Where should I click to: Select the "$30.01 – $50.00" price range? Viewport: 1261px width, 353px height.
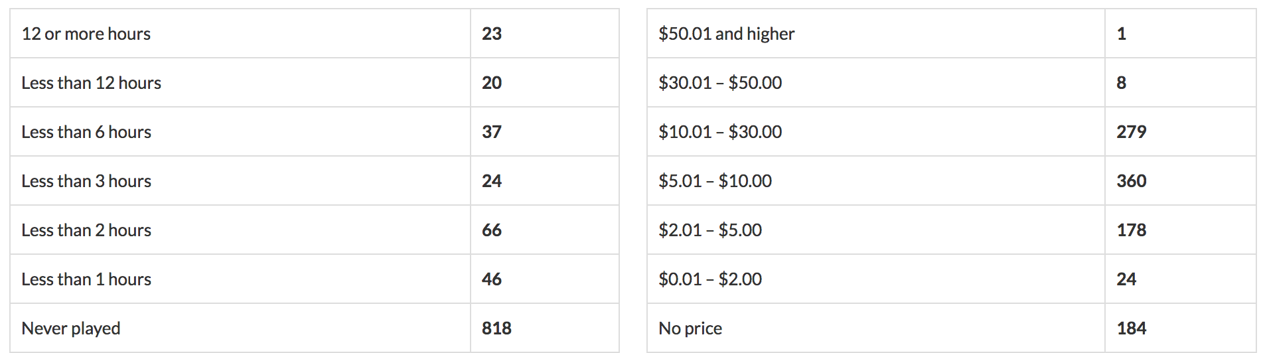point(720,83)
